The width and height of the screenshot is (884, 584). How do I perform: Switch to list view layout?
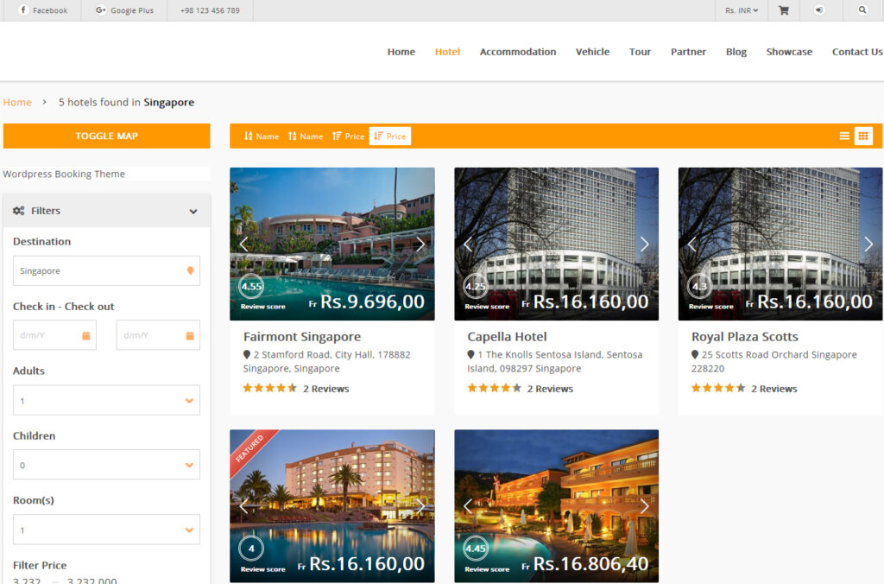click(x=844, y=136)
